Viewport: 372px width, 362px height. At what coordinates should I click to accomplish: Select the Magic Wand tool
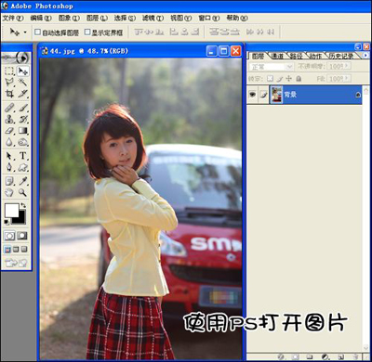pos(22,82)
